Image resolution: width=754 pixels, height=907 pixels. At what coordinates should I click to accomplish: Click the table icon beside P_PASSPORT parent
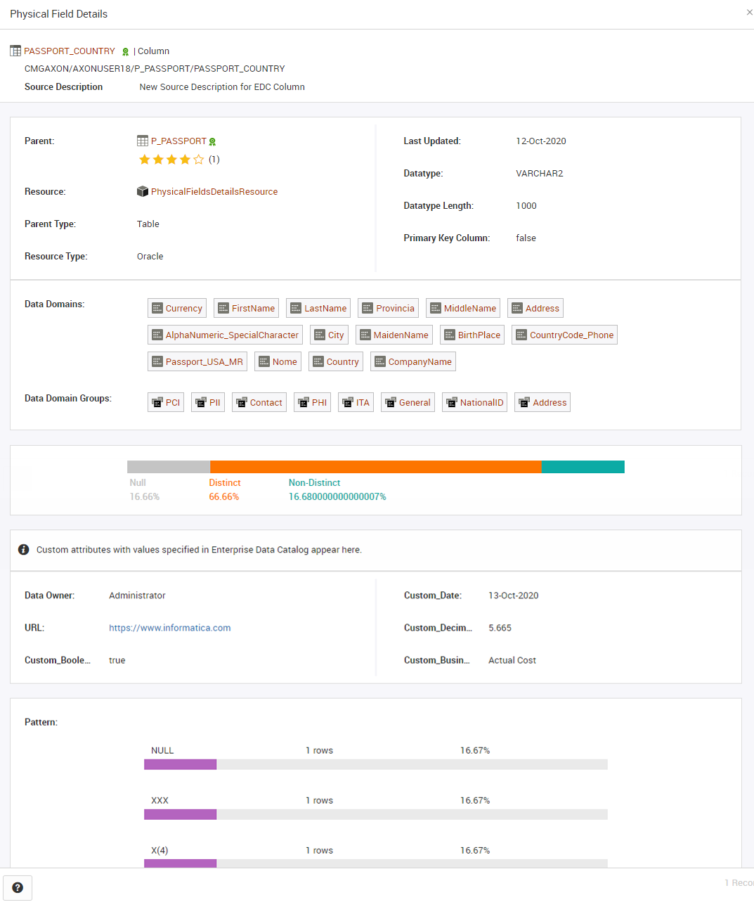[x=143, y=141]
